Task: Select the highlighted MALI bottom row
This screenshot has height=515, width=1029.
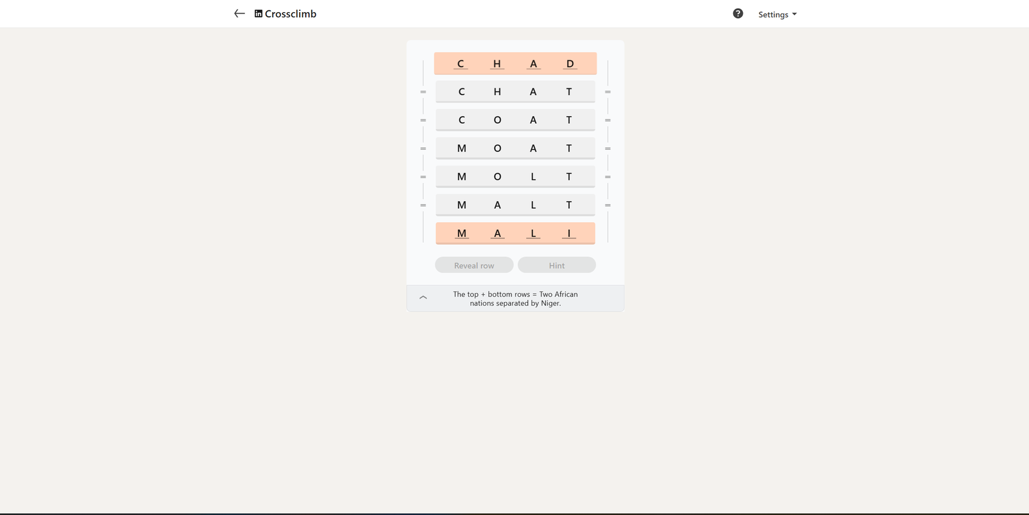Action: 515,233
